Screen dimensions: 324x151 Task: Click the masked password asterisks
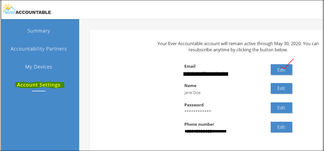coord(198,112)
